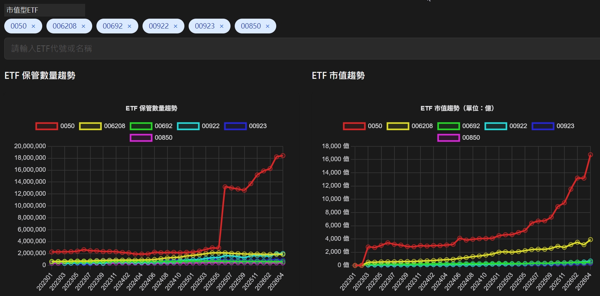
Task: Click the ETF 保管數量趨勢 section heading
Action: 40,75
